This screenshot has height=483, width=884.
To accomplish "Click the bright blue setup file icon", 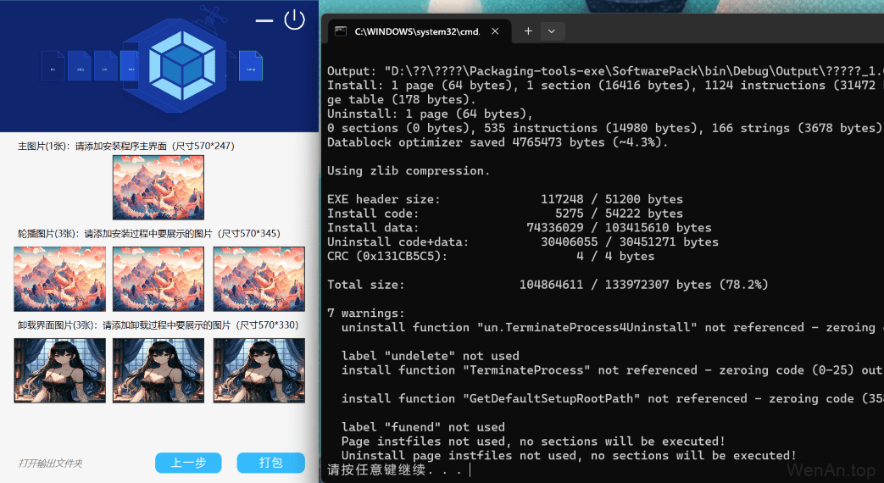I will 252,66.
